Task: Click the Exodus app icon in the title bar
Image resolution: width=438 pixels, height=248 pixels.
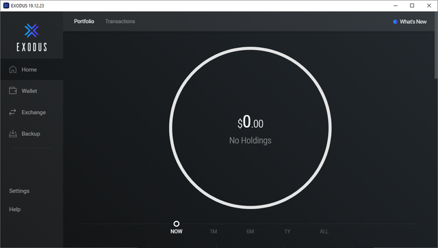Action: (6, 5)
